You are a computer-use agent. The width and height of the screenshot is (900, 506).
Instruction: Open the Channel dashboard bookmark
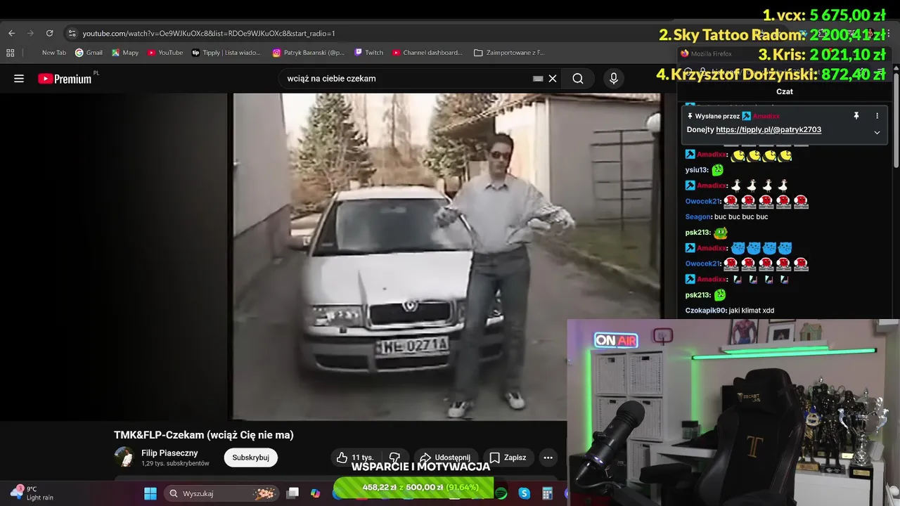(427, 53)
